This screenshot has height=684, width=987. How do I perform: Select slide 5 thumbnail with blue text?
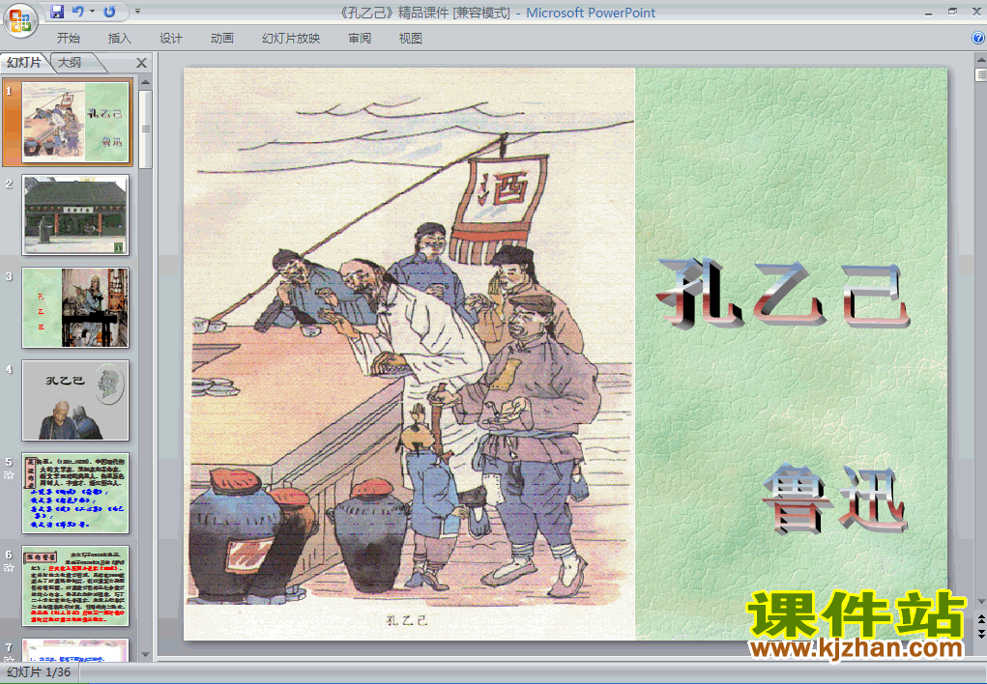point(75,494)
